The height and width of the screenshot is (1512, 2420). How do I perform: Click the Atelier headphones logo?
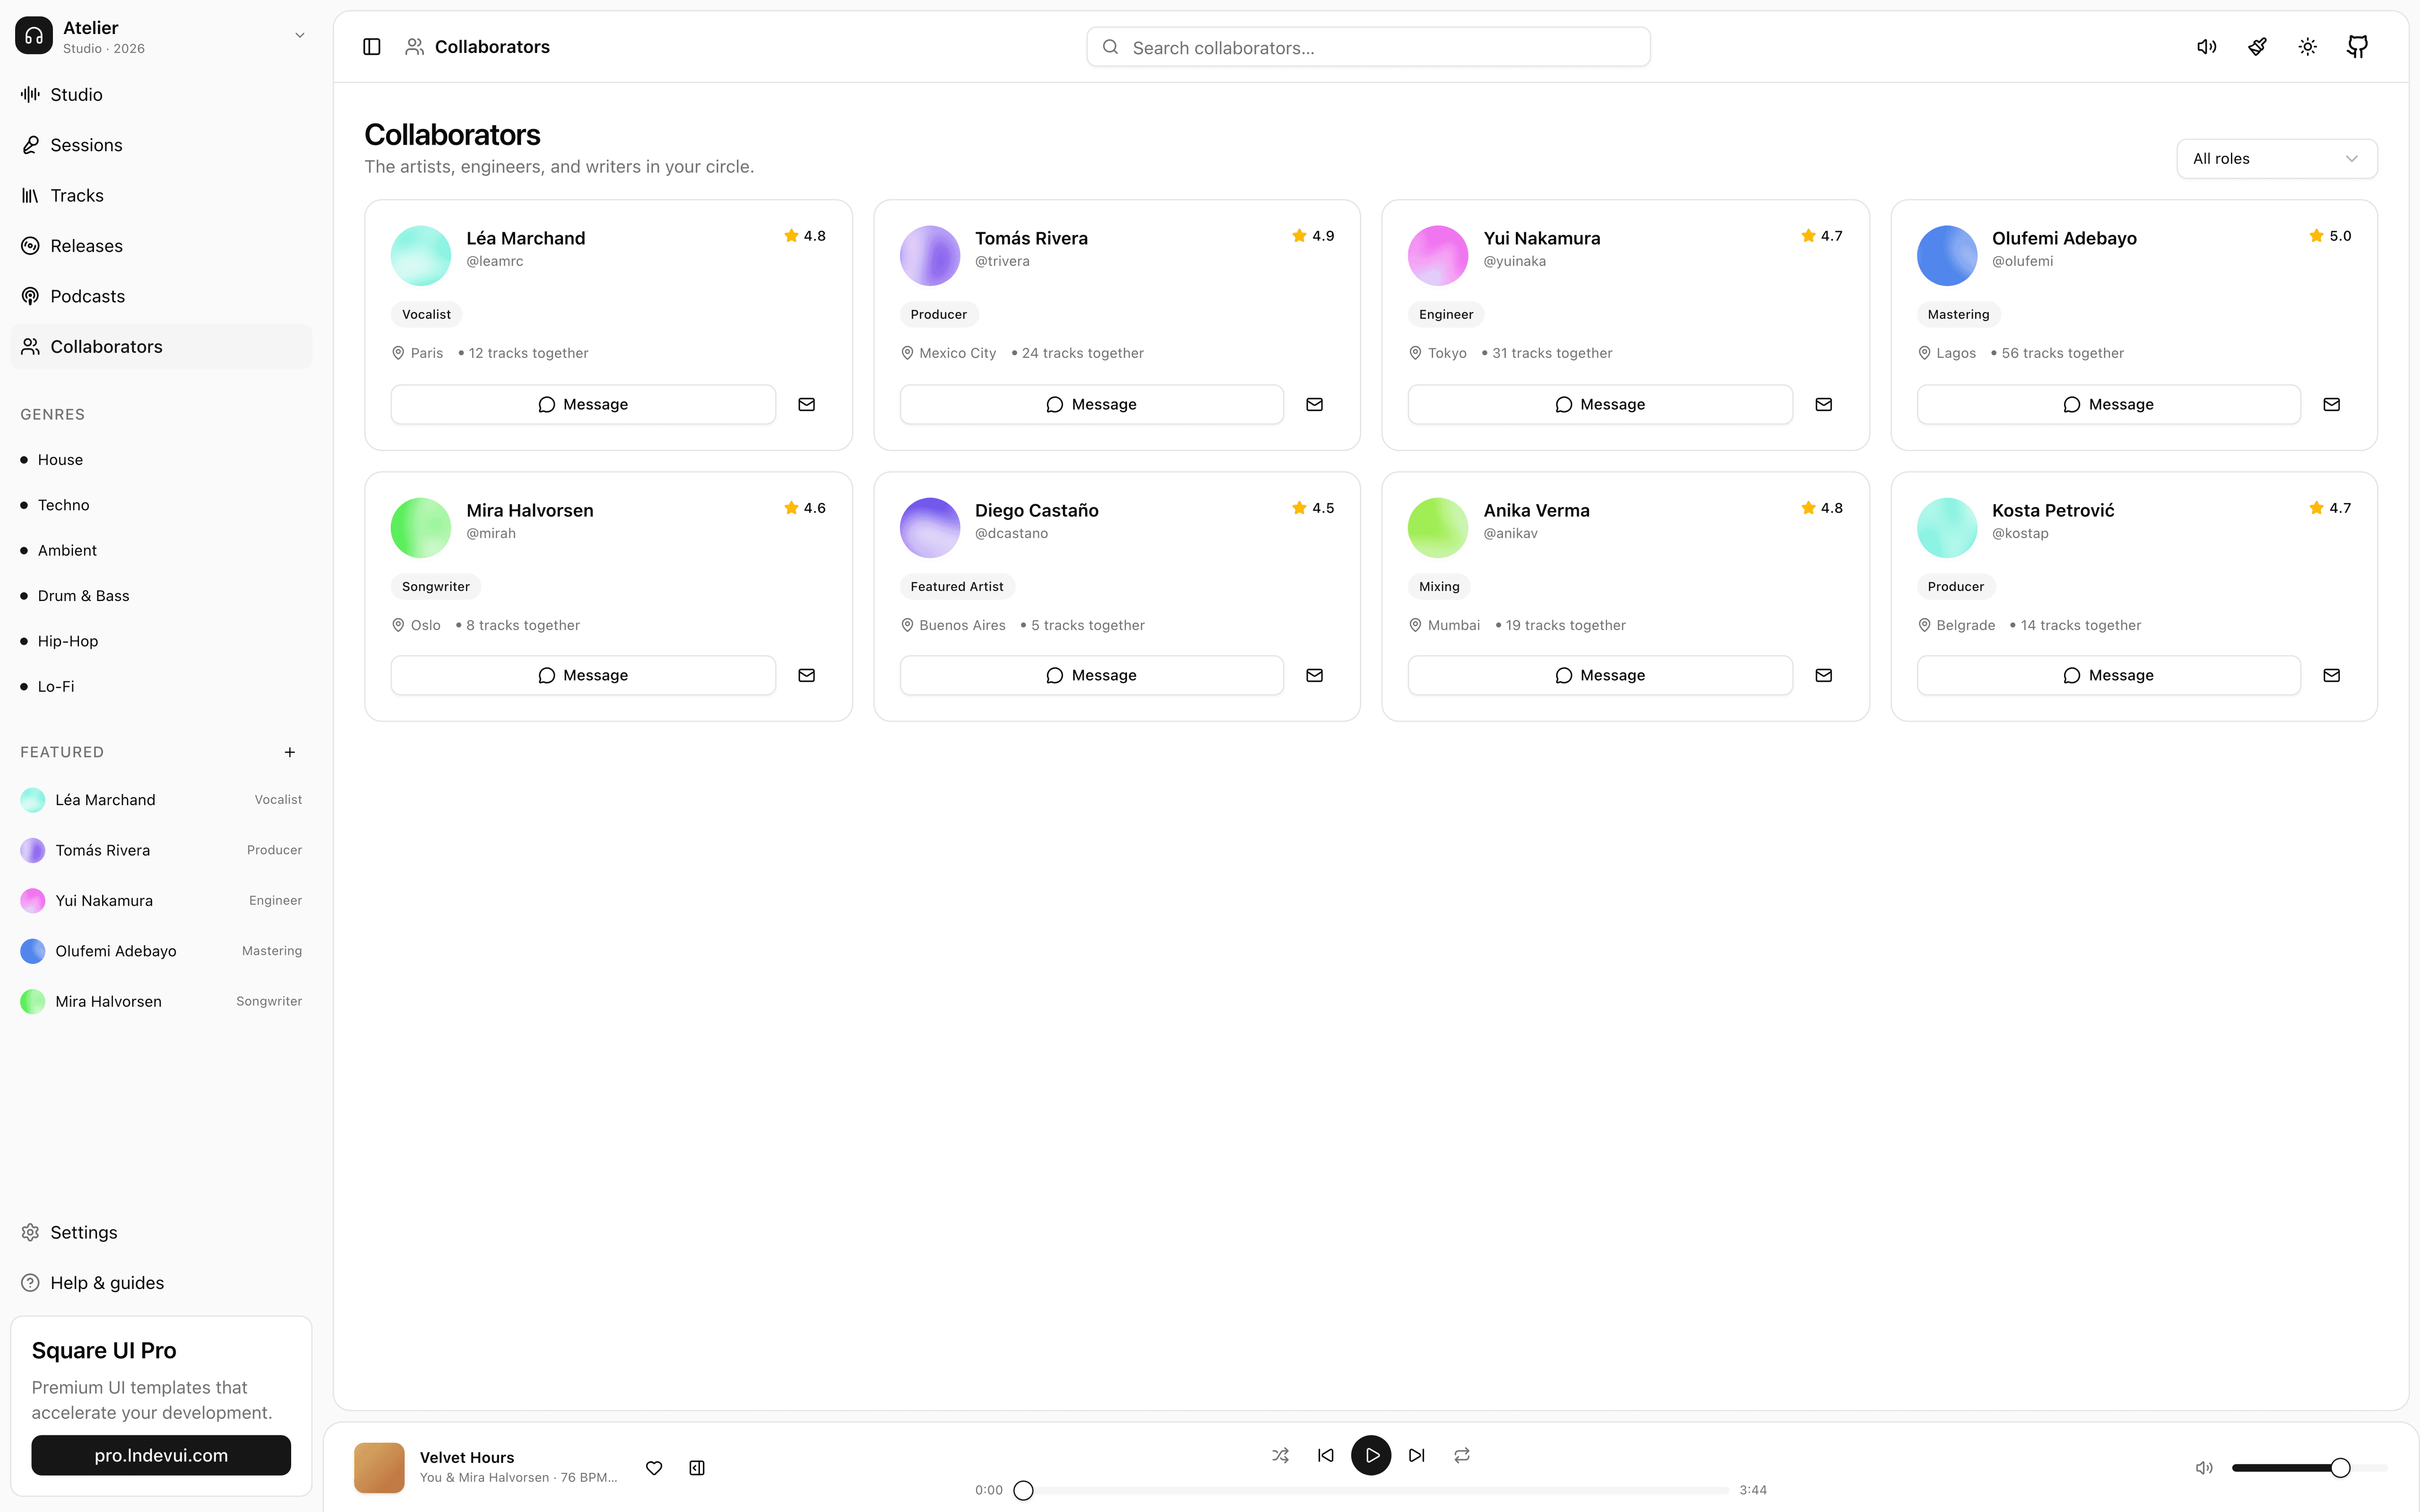tap(34, 36)
